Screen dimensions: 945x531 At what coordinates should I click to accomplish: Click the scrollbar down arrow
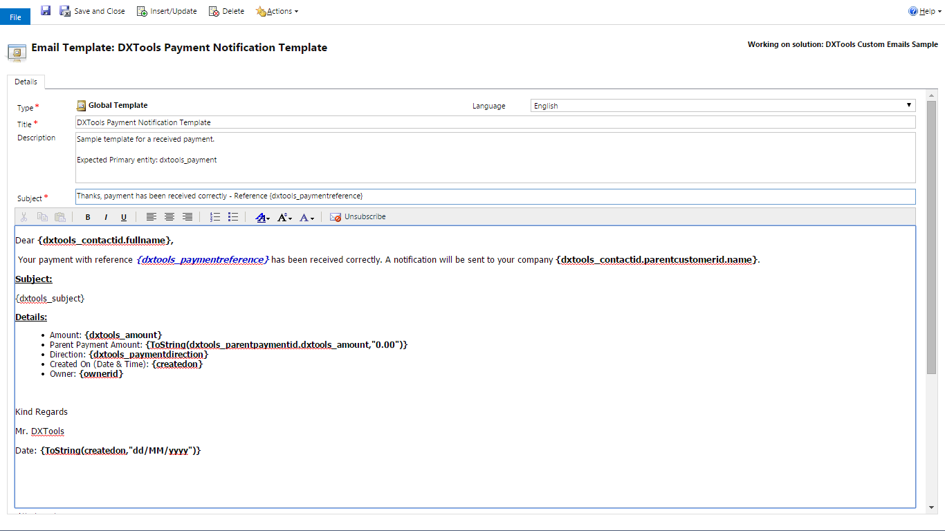point(931,508)
